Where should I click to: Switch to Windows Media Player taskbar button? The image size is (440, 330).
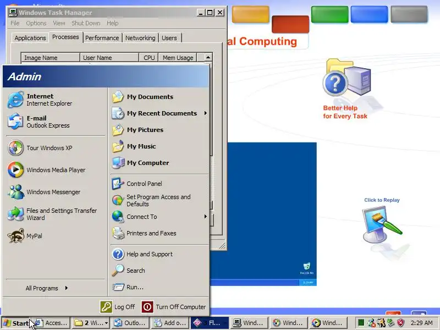328,323
